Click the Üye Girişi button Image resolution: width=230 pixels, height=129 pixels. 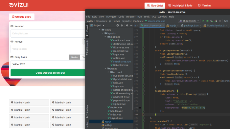(x=155, y=6)
